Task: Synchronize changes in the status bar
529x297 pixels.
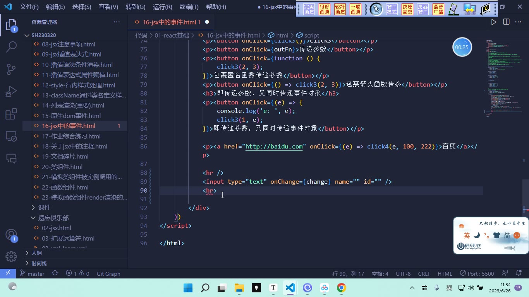Action: (x=55, y=273)
